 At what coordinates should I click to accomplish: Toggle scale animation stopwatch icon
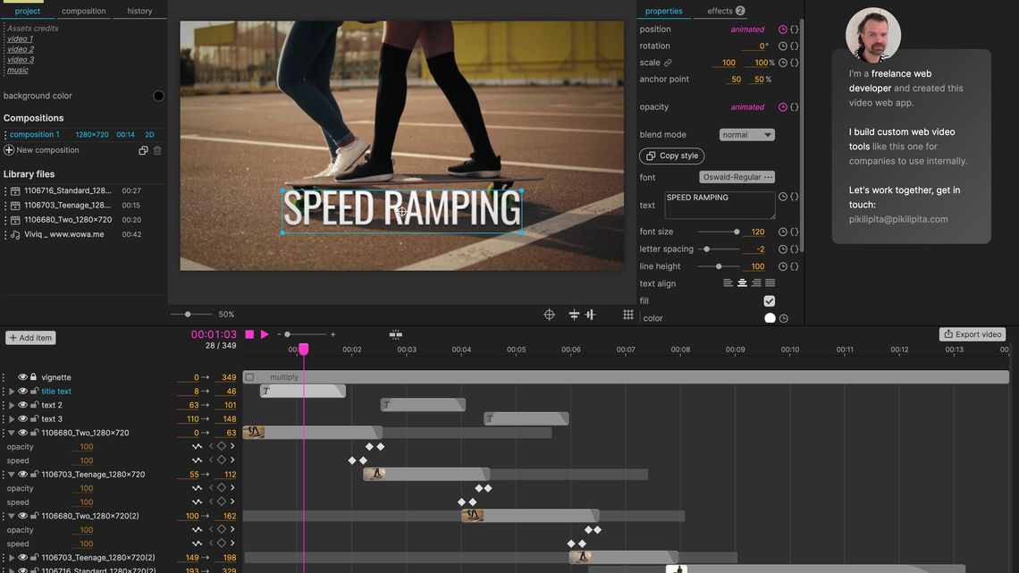point(782,63)
